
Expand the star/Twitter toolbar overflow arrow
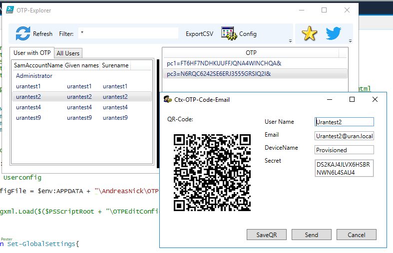click(350, 41)
